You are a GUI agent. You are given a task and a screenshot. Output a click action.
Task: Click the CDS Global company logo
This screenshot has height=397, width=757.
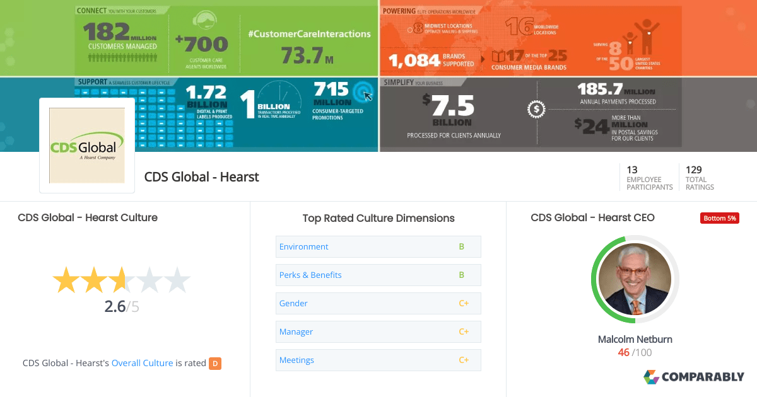87,146
